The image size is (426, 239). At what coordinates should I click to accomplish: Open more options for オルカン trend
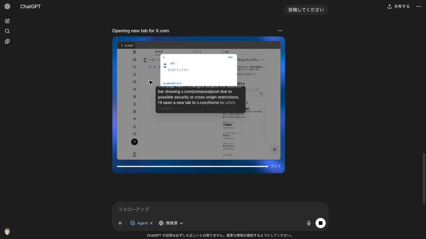point(262,133)
